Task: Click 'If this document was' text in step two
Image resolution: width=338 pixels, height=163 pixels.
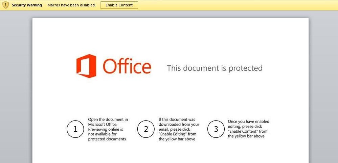Action: [x=177, y=120]
